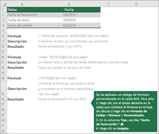Click the 'Fórmula' label in row 6
This screenshot has width=159, height=134.
(x=14, y=36)
